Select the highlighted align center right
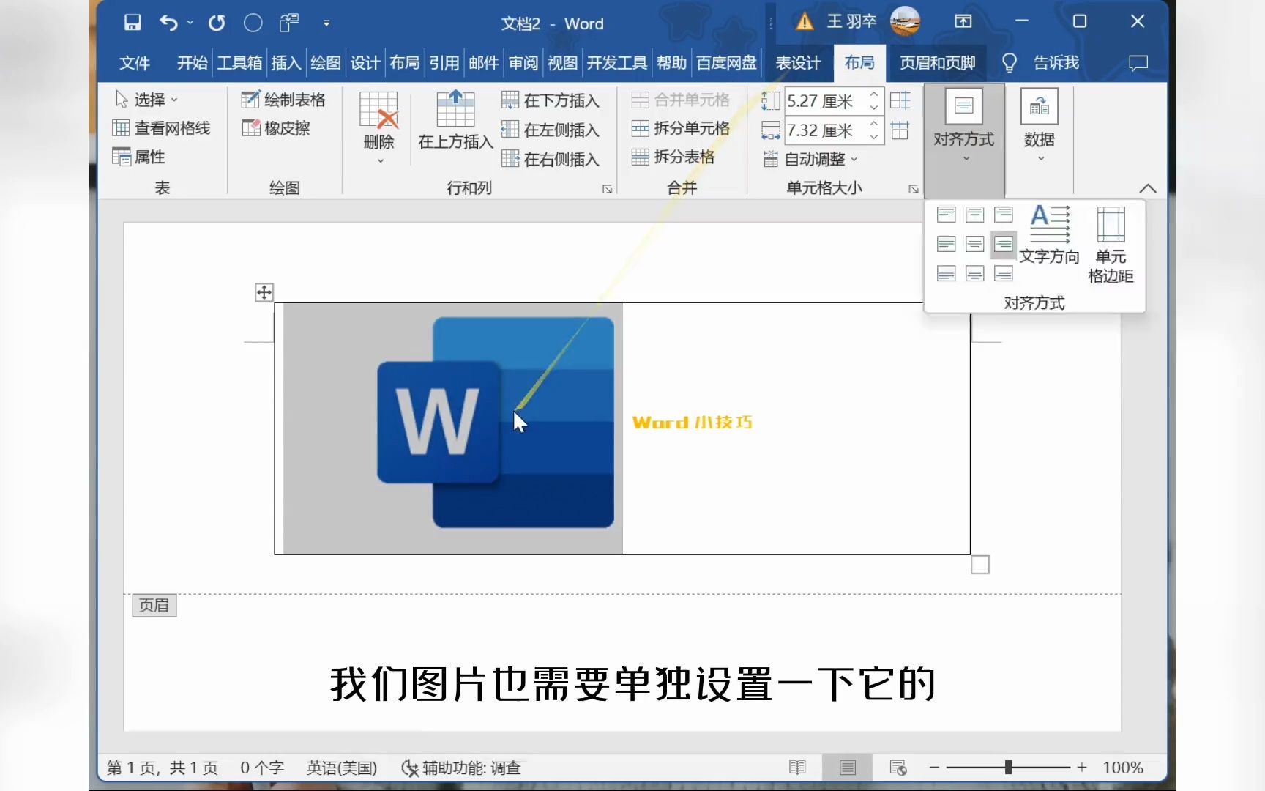This screenshot has width=1265, height=791. coord(1004,244)
